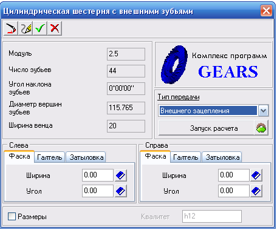Image resolution: width=277 pixels, height=230 pixels.
Task: Open the Тип передачи dropdown arrow
Action: tap(263, 111)
